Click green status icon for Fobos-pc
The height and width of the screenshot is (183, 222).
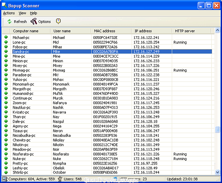tap(6, 47)
